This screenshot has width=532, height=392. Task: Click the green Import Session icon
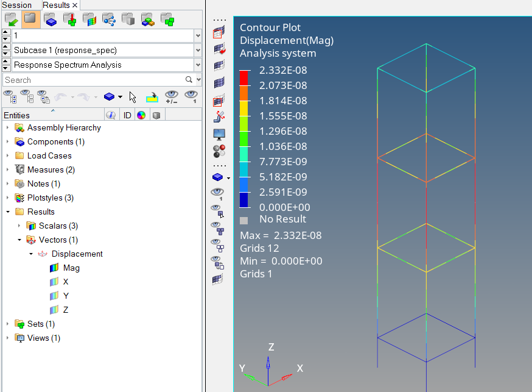pyautogui.click(x=11, y=20)
